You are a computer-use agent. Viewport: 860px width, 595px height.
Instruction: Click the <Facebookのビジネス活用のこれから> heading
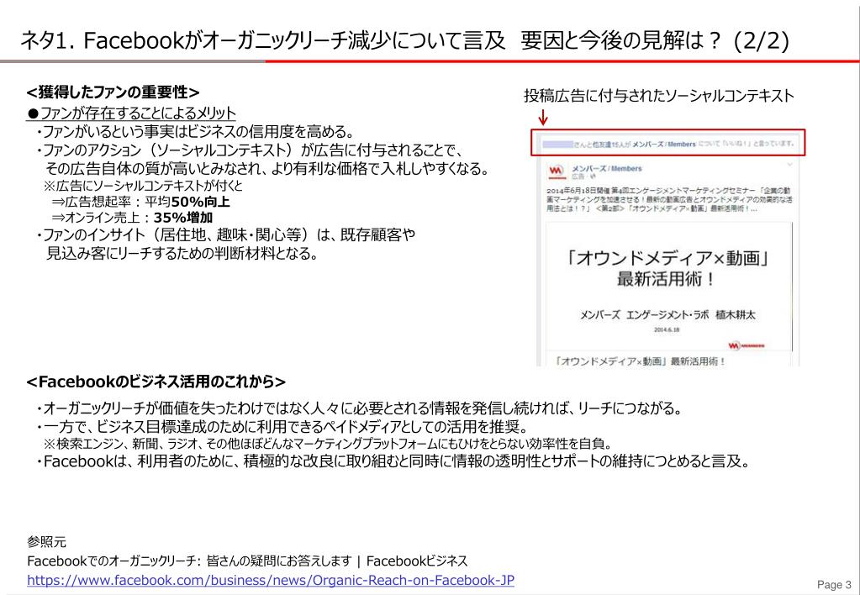tap(156, 382)
